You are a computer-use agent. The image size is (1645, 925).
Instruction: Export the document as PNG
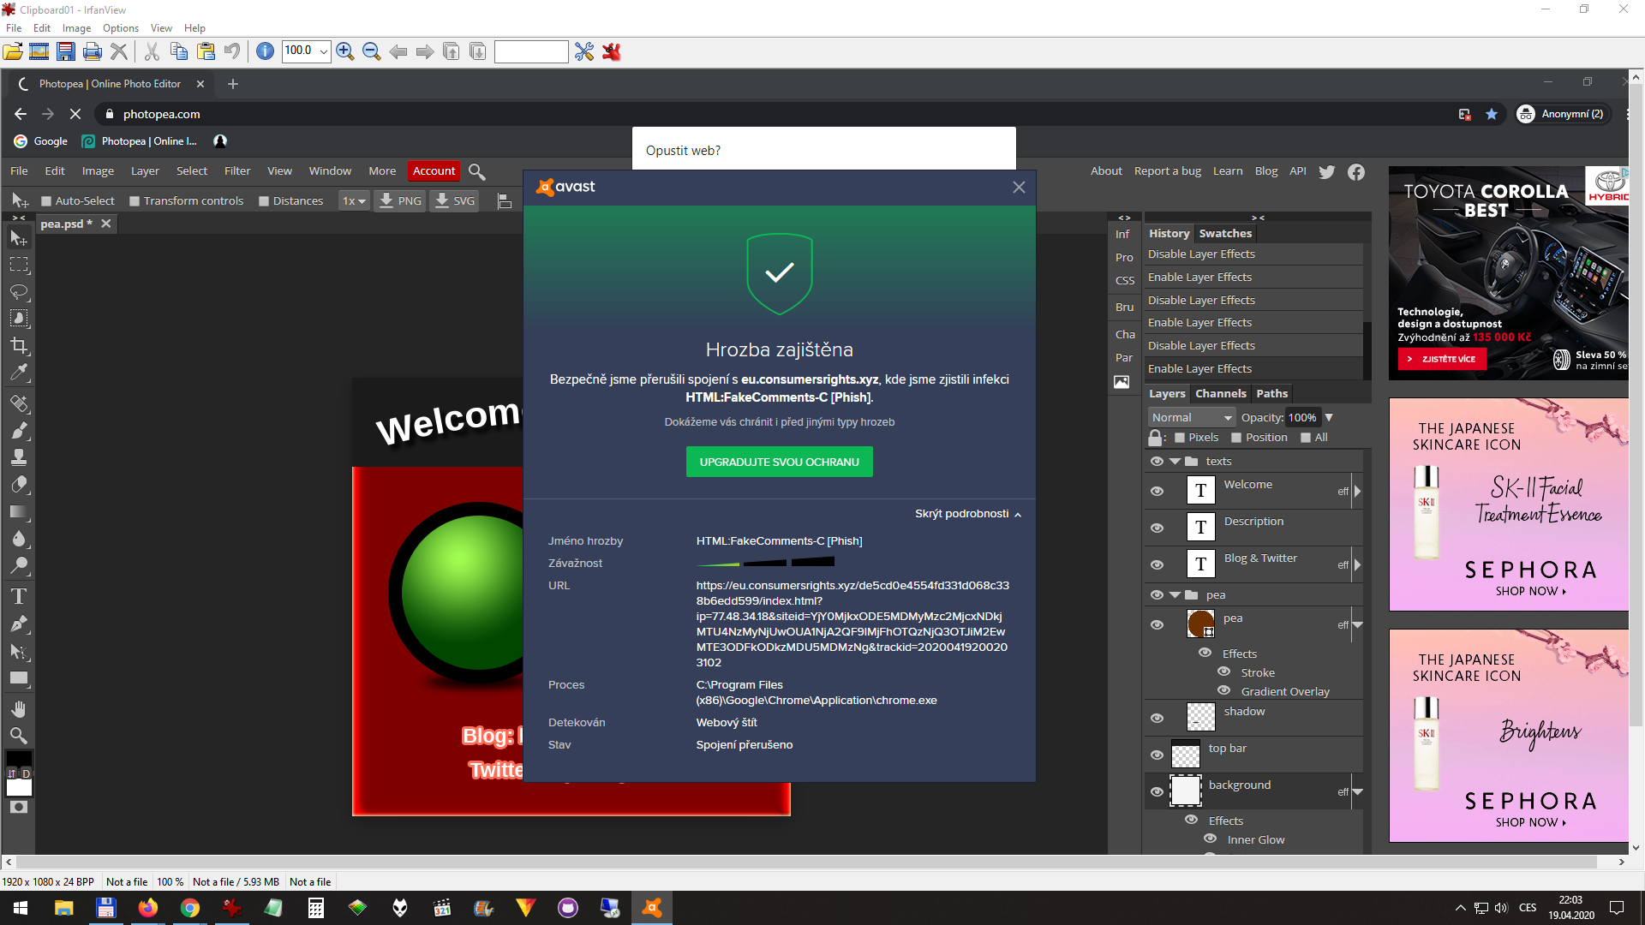click(399, 200)
